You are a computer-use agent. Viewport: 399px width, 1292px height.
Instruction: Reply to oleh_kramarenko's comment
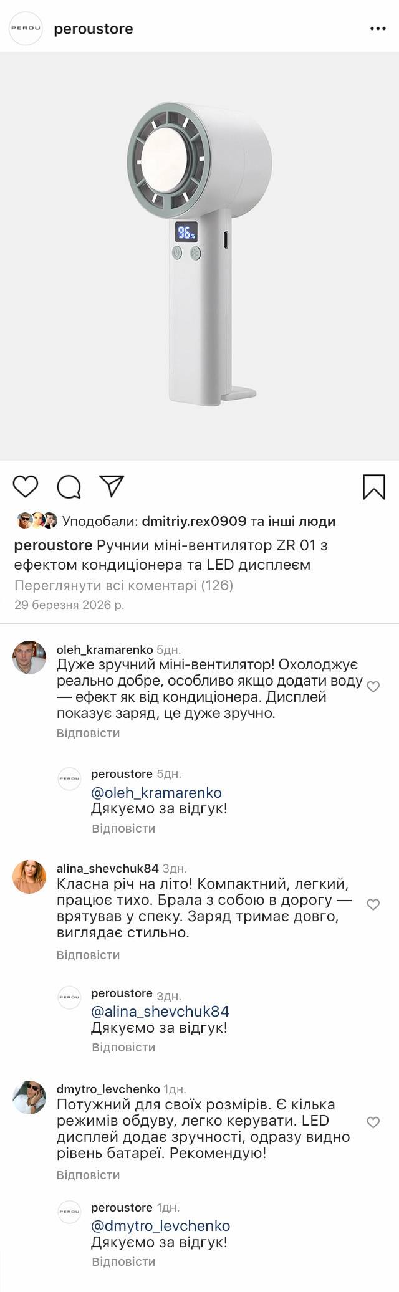pyautogui.click(x=88, y=733)
